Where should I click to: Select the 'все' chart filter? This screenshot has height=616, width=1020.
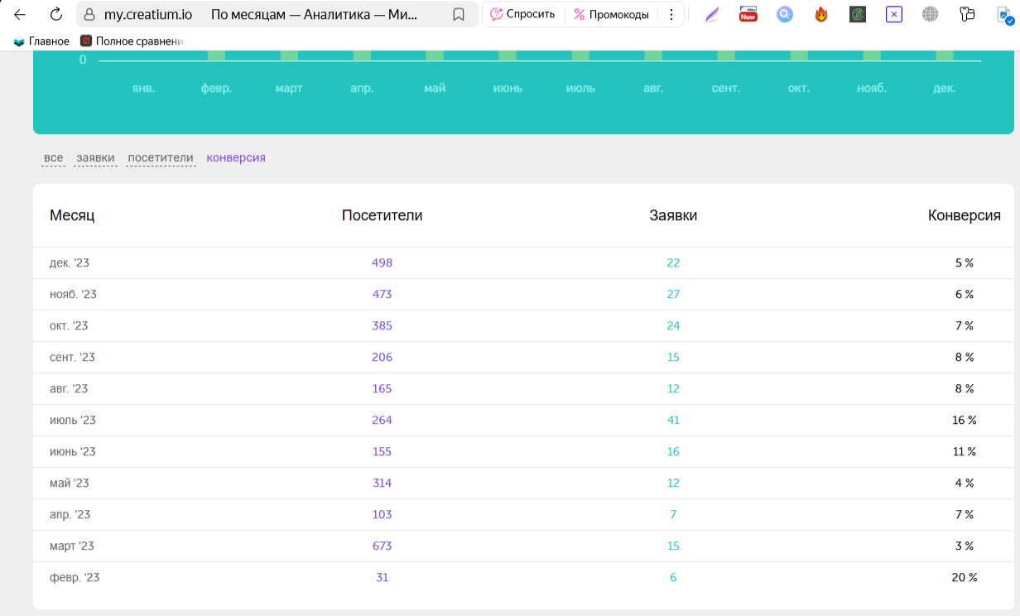tap(54, 157)
